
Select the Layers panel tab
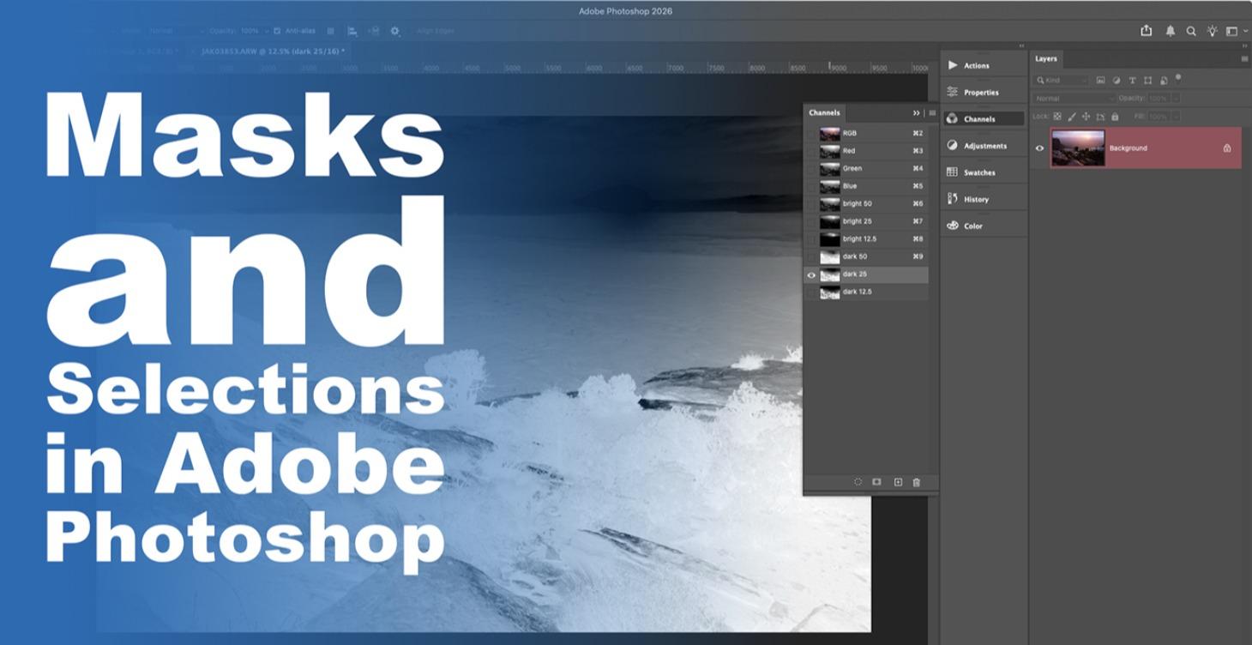pos(1046,59)
